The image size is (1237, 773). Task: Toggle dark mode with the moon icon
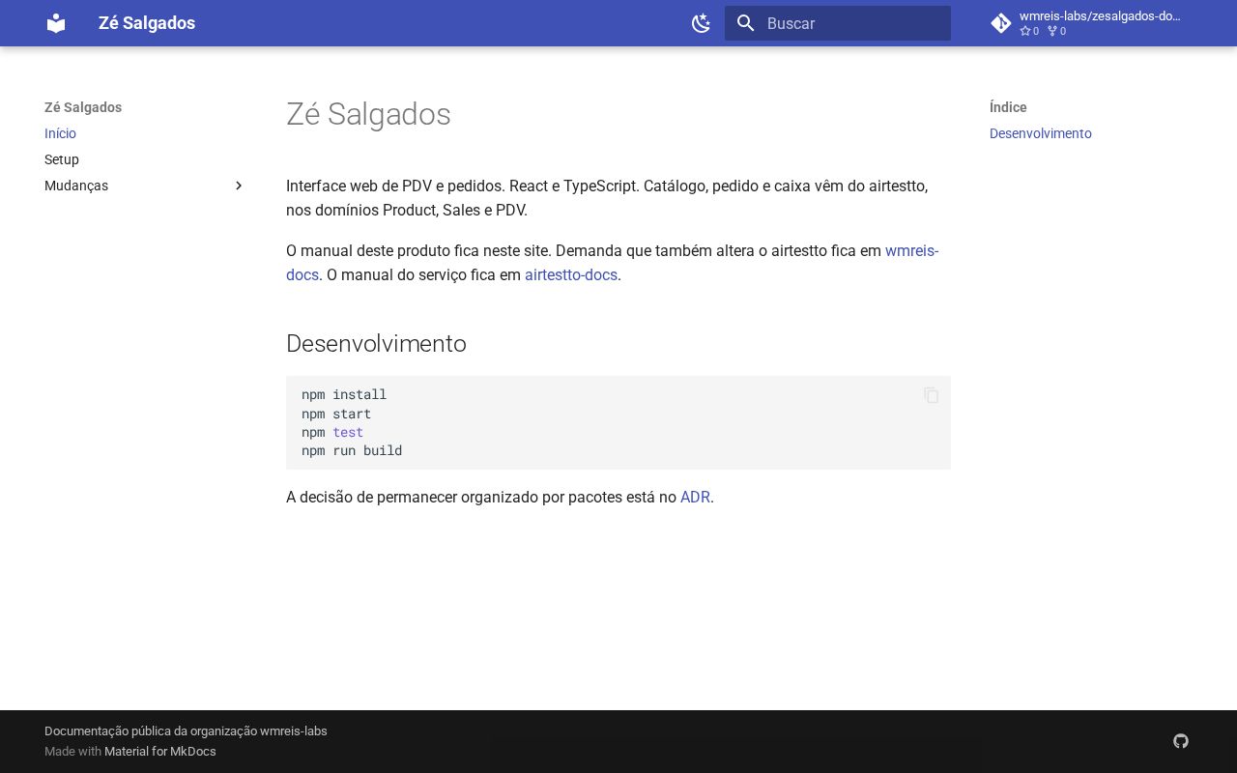702,23
